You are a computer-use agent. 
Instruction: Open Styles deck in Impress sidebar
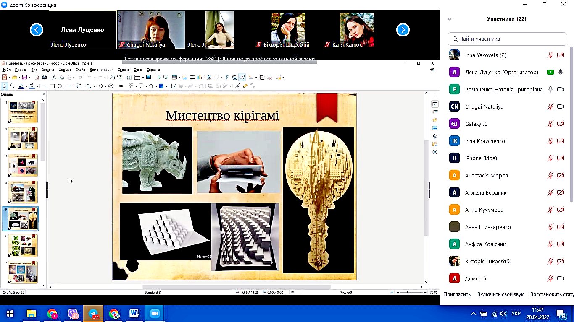435,136
